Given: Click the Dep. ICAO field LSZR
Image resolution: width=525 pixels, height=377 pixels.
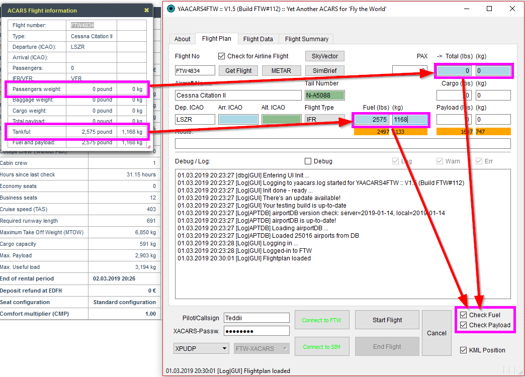Looking at the screenshot, I should [195, 120].
